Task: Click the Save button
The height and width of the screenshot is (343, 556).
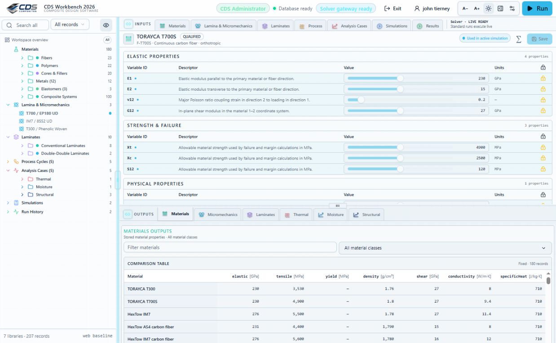Action: click(539, 39)
